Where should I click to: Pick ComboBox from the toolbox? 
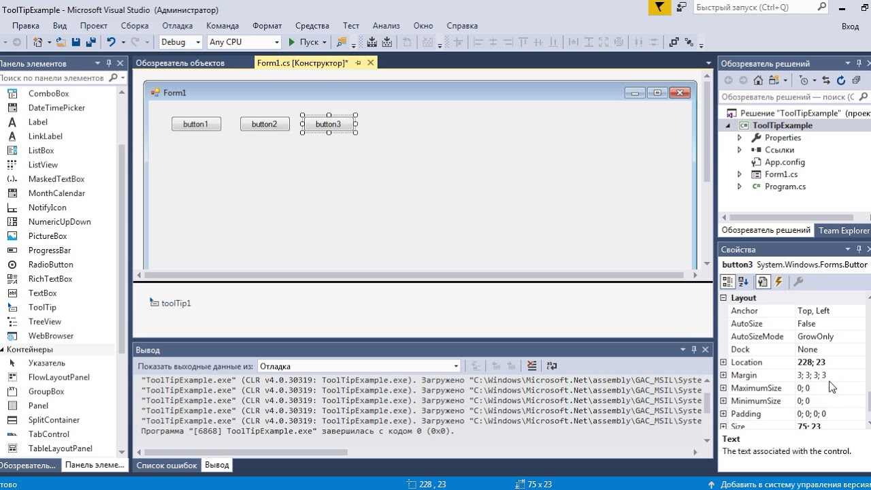coord(48,93)
